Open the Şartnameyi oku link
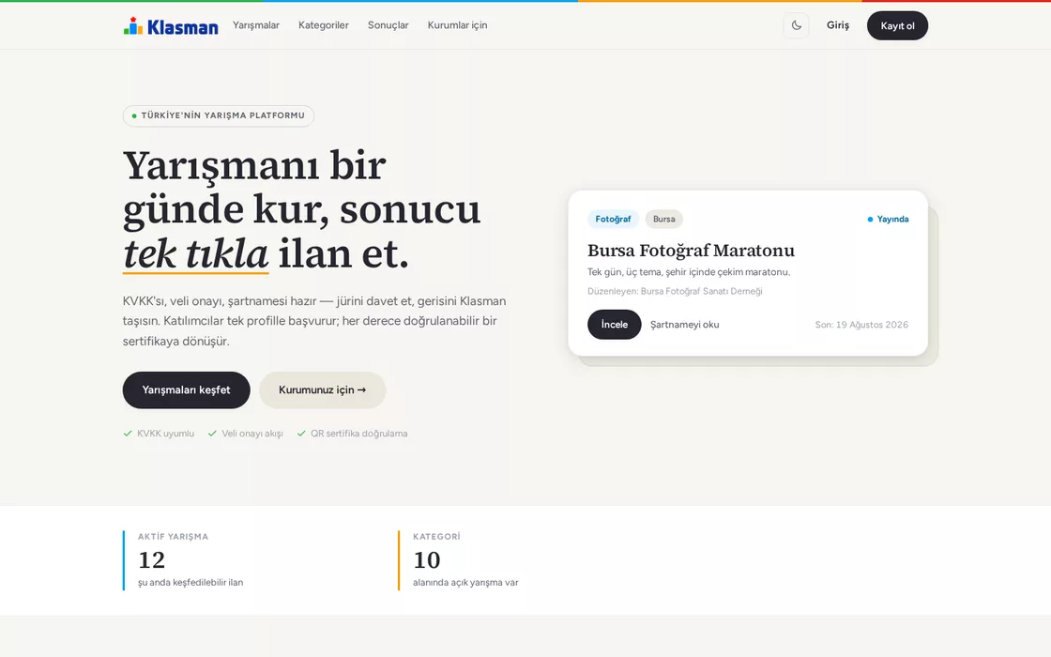 [x=685, y=325]
